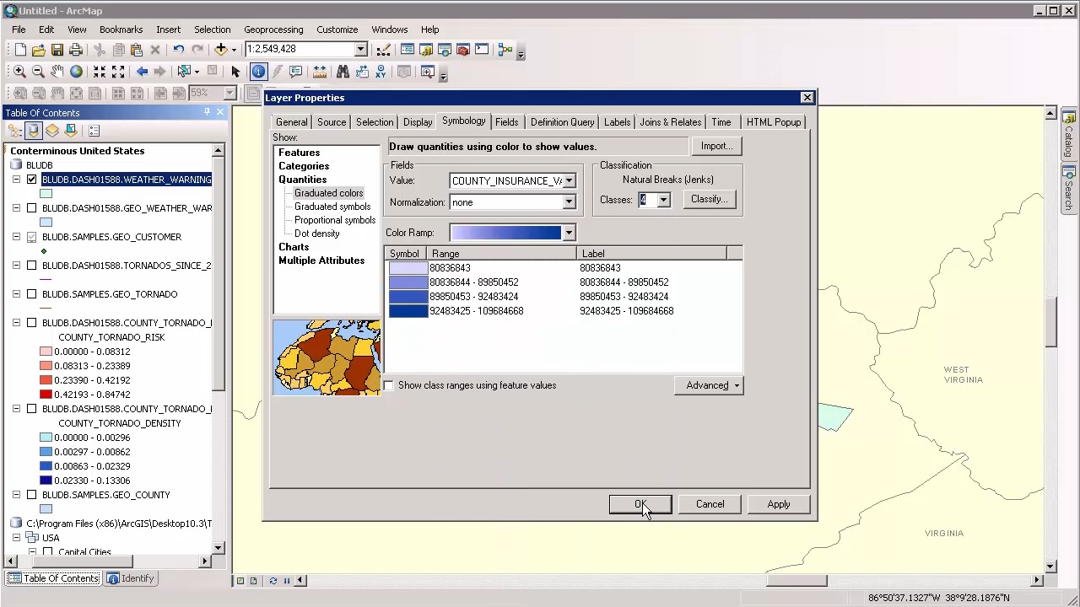Viewport: 1080px width, 607px height.
Task: Open the Advanced options dropdown
Action: [709, 385]
